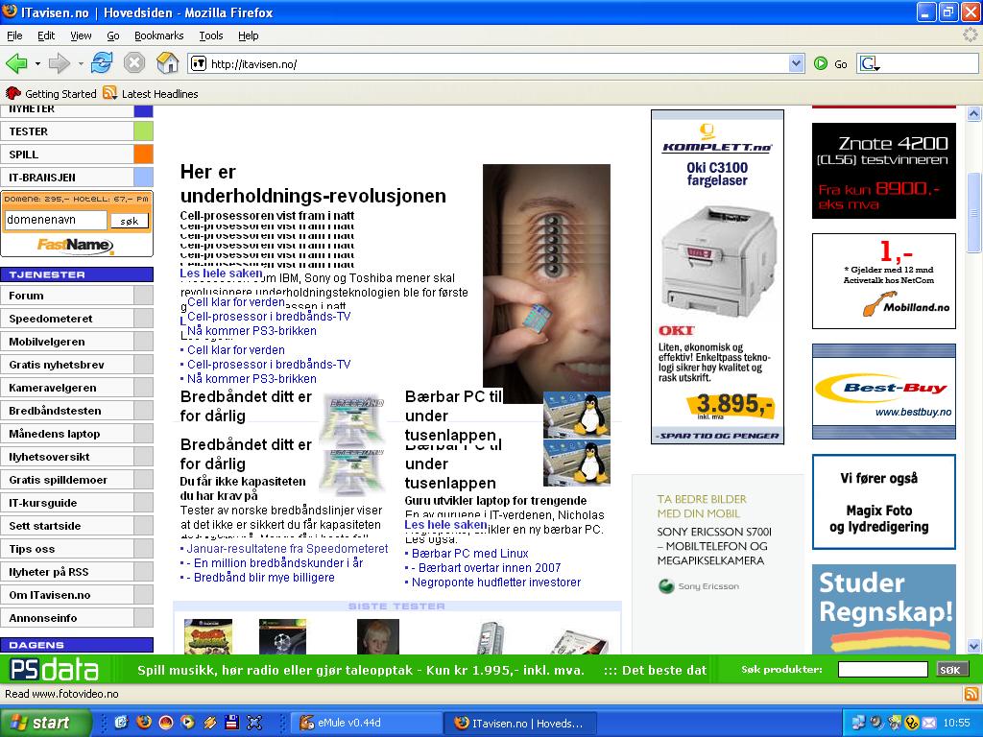
Task: Click the Gratis nyhetsbrev sidebar link
Action: [77, 365]
